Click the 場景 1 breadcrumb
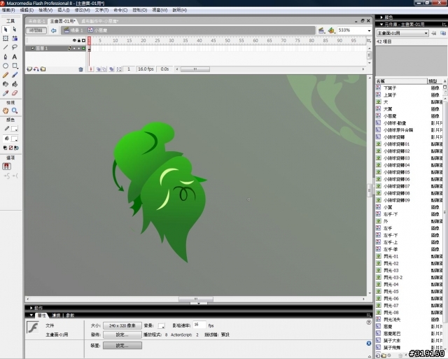448x359 pixels. click(73, 30)
